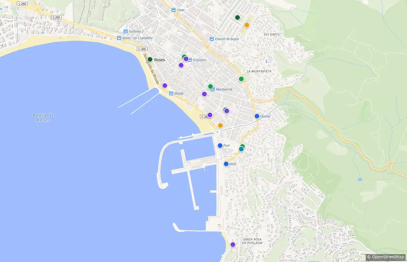Open the Montserrat bus stop icon

click(213, 89)
